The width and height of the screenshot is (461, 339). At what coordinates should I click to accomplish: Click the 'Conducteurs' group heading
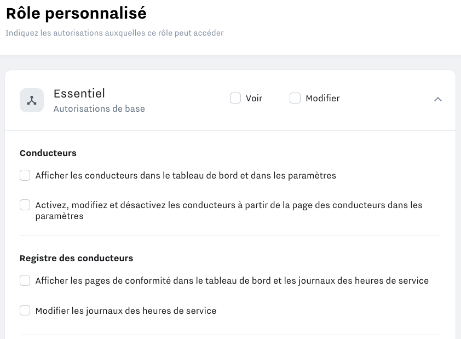point(48,153)
